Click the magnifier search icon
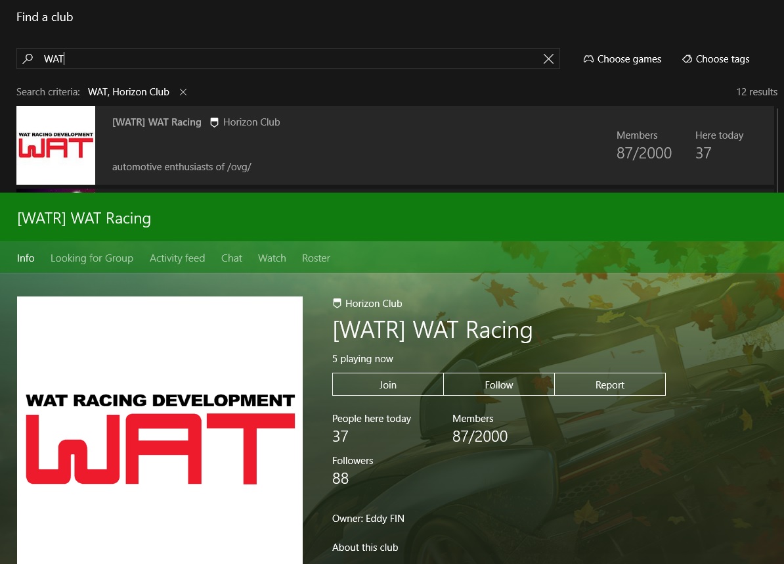Image resolution: width=784 pixels, height=564 pixels. tap(28, 59)
